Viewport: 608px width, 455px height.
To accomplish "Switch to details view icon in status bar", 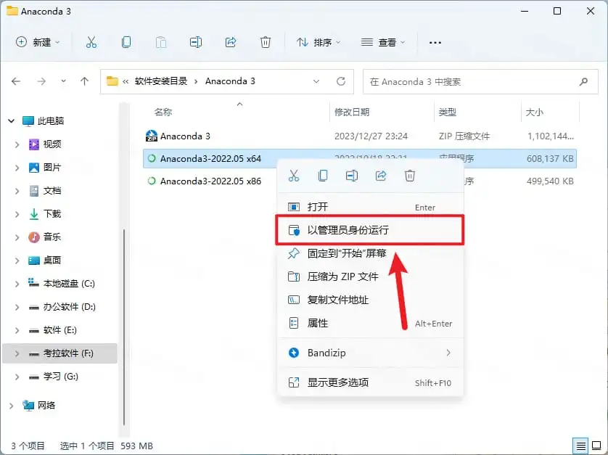I will (x=580, y=446).
